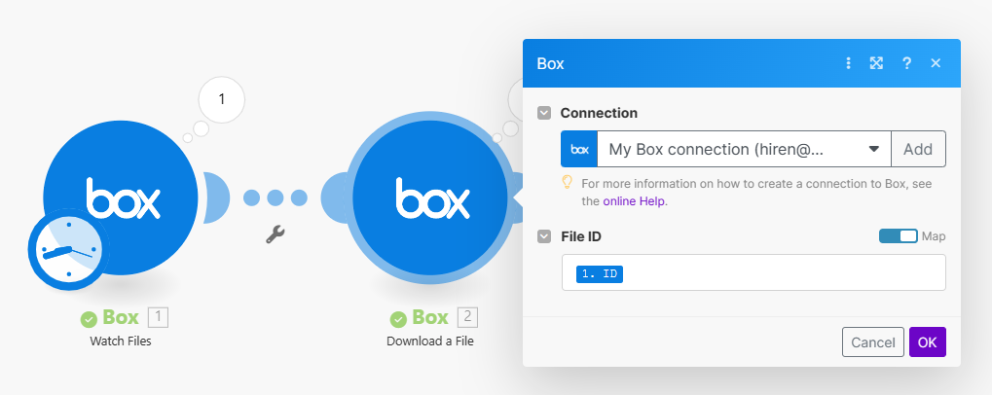Screen dimensions: 992x395
Task: Collapse the Connection section
Action: coord(544,113)
